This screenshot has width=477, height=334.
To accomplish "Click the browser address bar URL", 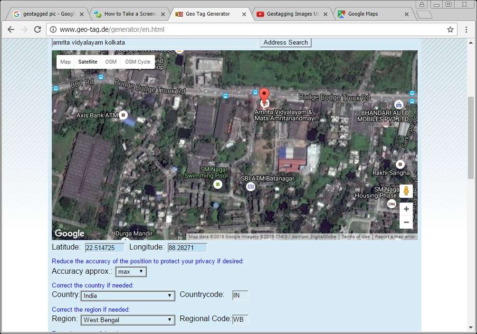I will click(112, 29).
